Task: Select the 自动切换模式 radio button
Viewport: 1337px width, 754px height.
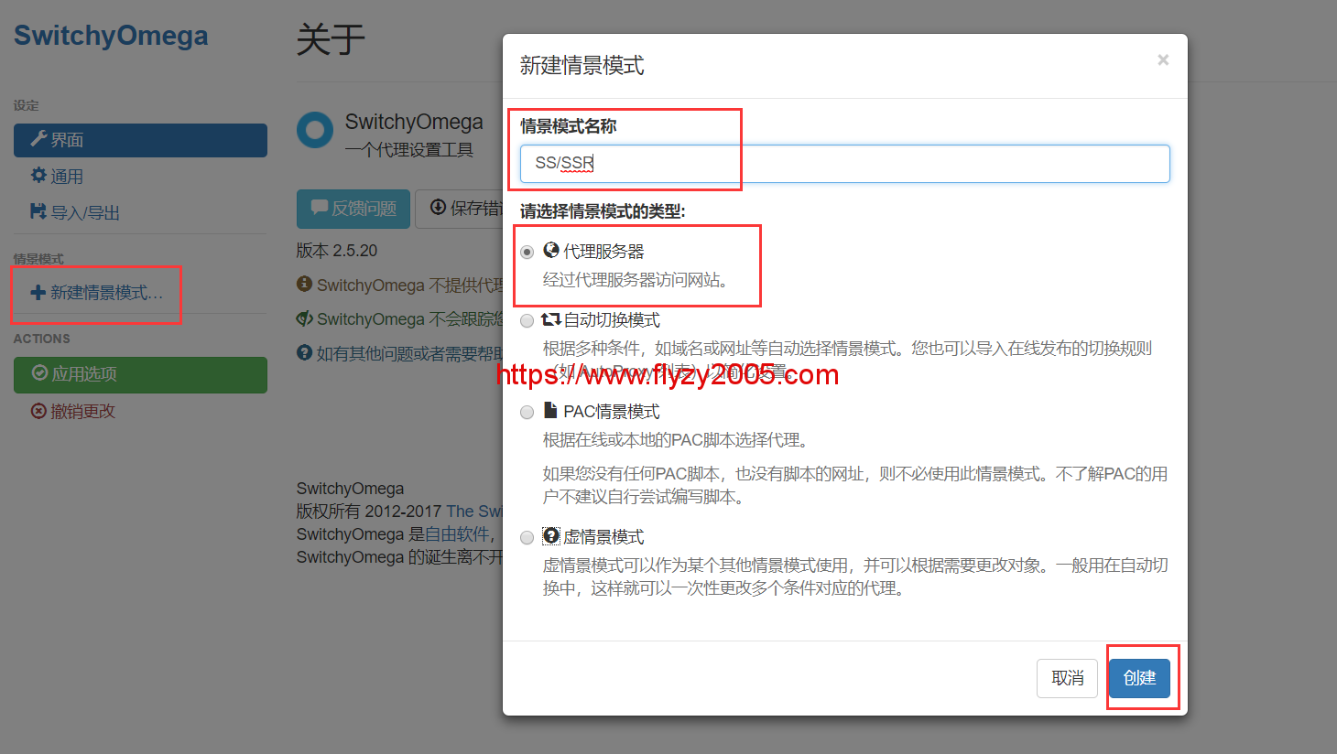Action: 527,320
